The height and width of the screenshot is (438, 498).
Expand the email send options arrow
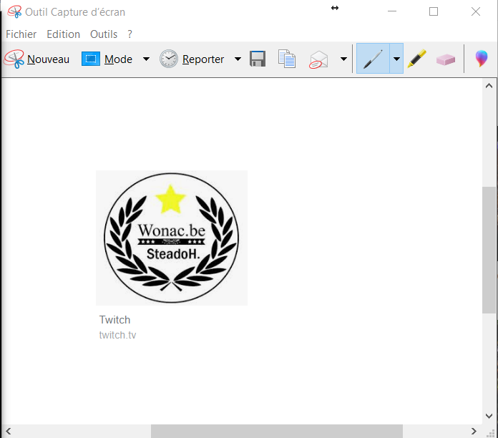[343, 59]
